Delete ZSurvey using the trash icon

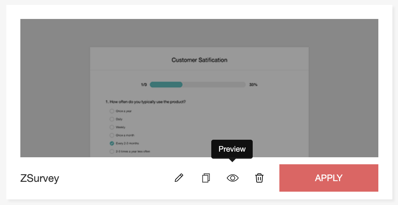259,178
